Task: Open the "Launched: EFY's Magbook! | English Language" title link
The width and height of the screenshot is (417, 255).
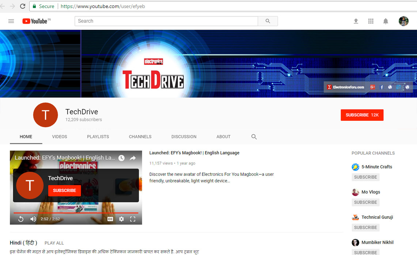Action: coord(194,153)
